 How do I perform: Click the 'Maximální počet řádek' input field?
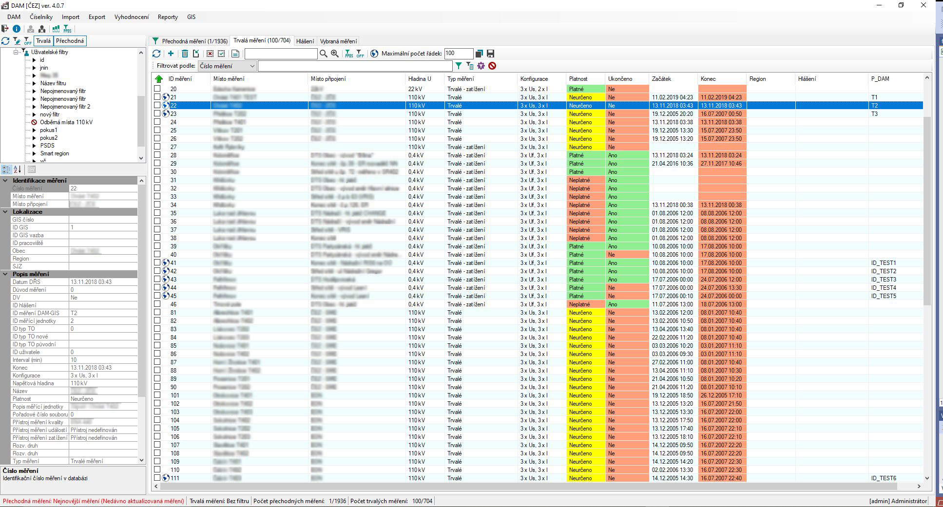pos(458,54)
